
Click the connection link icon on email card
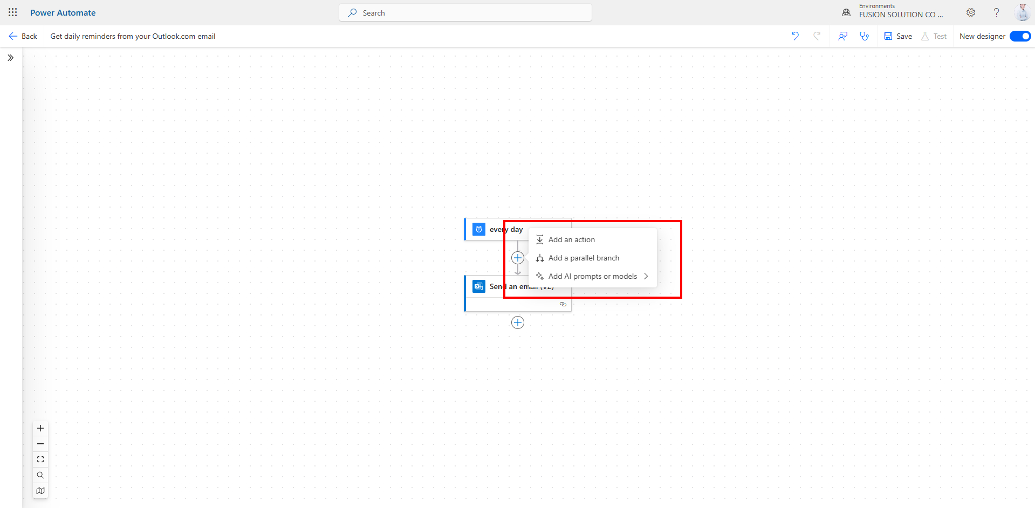pyautogui.click(x=563, y=304)
